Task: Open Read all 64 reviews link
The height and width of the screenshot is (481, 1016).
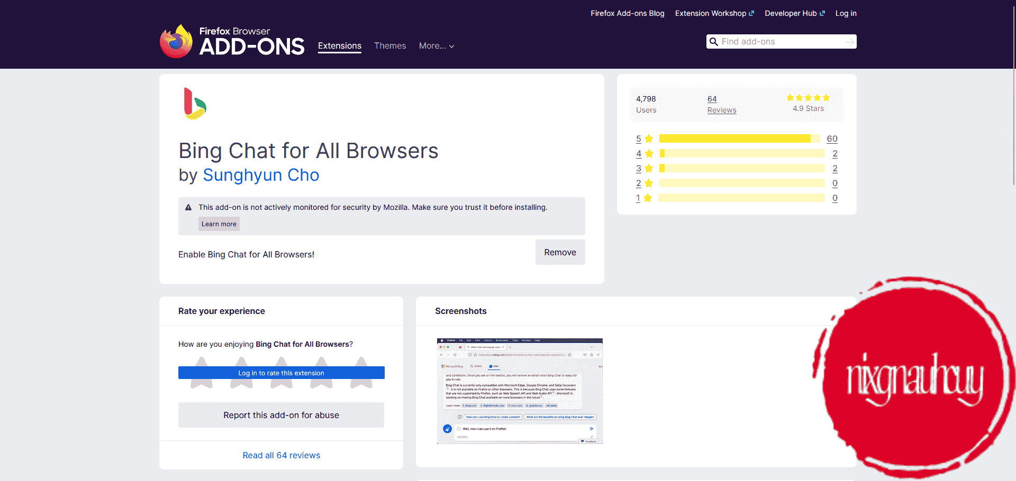Action: click(281, 456)
